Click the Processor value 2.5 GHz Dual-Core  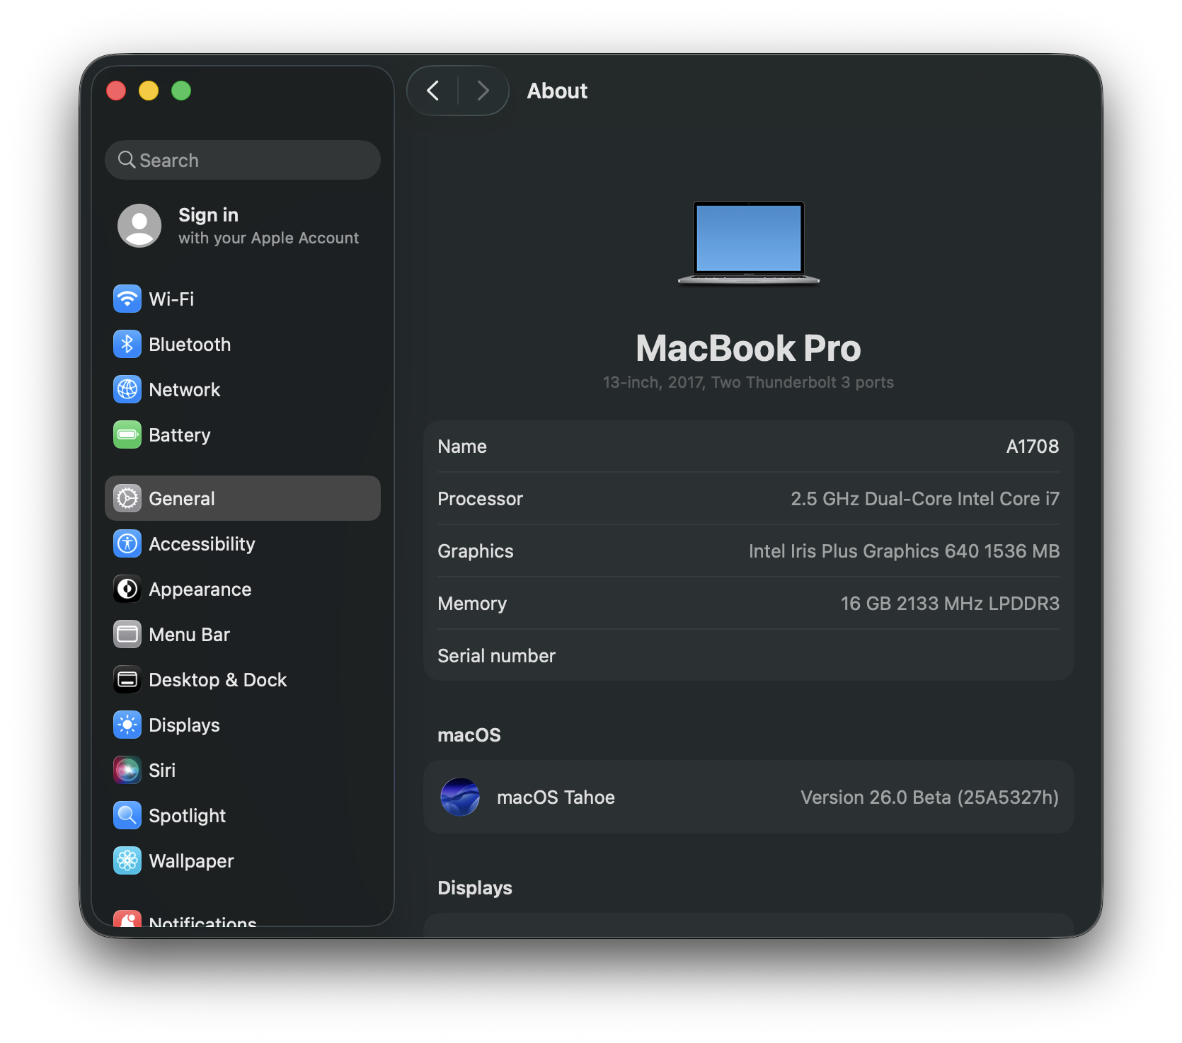pyautogui.click(x=925, y=499)
